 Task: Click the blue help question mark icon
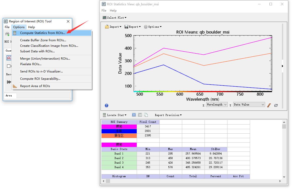pos(107,105)
